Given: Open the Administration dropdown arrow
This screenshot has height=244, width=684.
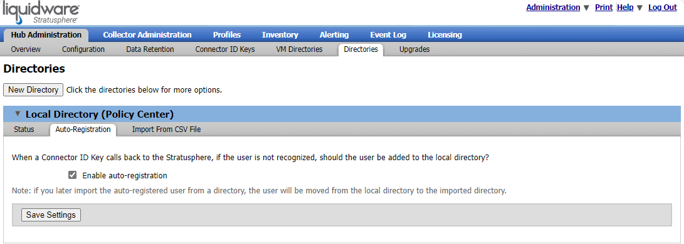Looking at the screenshot, I should click(586, 8).
